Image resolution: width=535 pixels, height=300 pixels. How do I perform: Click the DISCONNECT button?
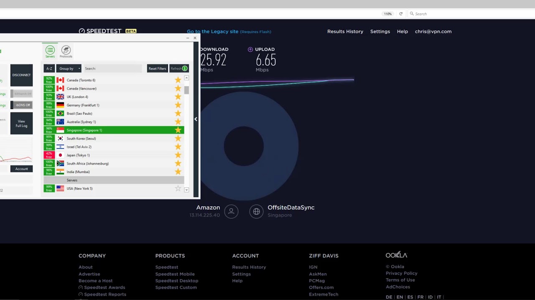[x=21, y=75]
